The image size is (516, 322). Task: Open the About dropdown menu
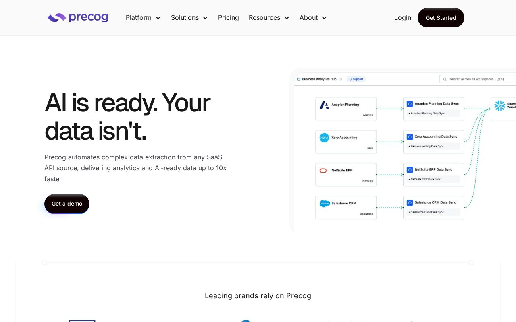313,18
